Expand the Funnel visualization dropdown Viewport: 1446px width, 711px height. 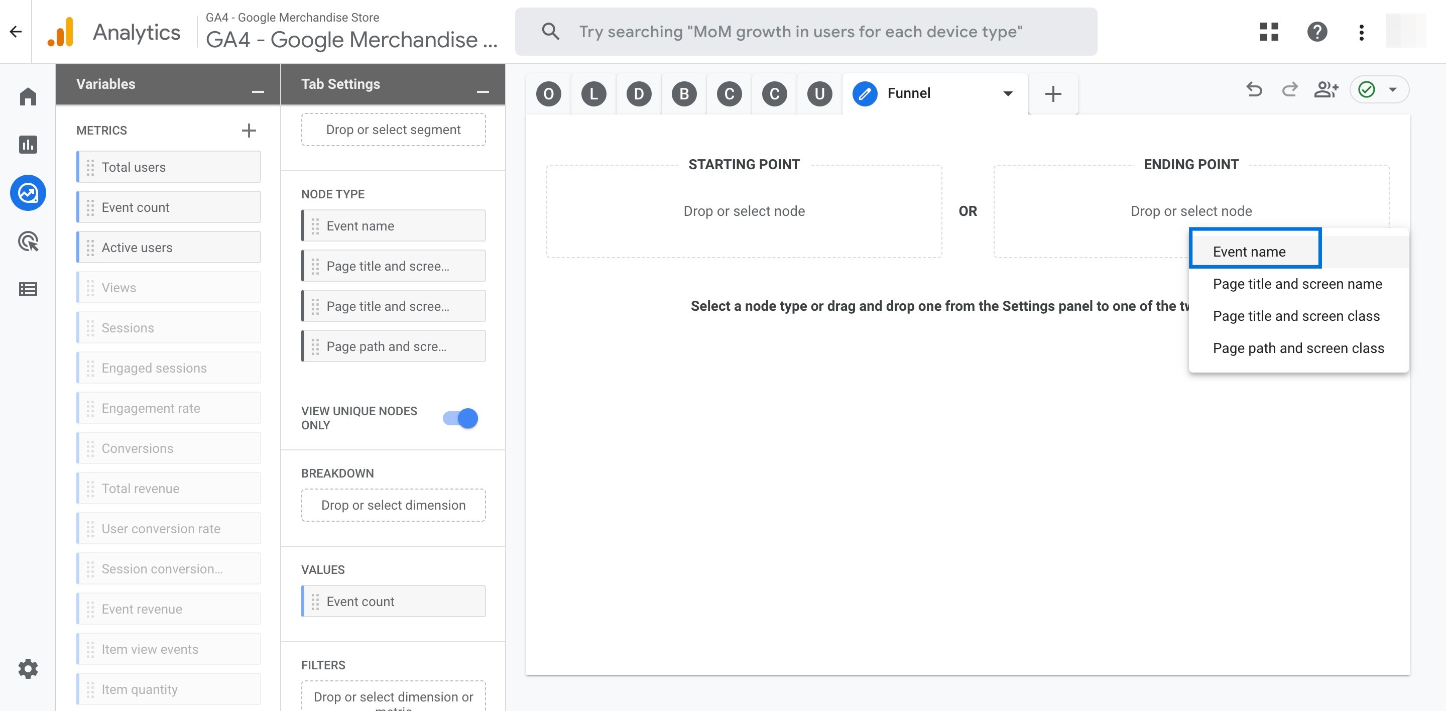point(1008,92)
